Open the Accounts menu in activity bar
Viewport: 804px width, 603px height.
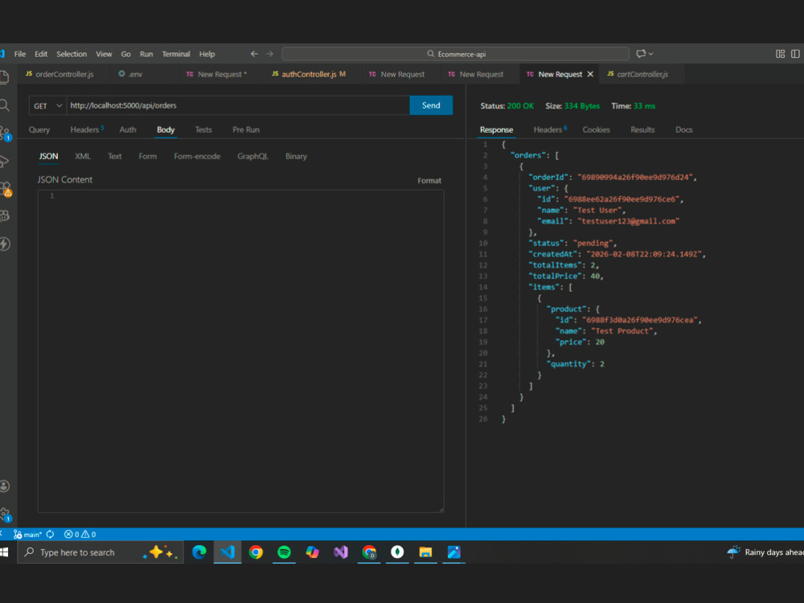pyautogui.click(x=5, y=486)
